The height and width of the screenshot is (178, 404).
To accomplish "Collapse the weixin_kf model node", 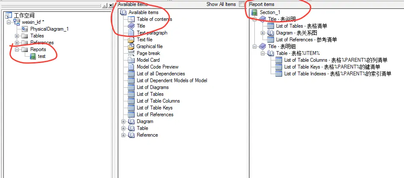I will [9, 22].
